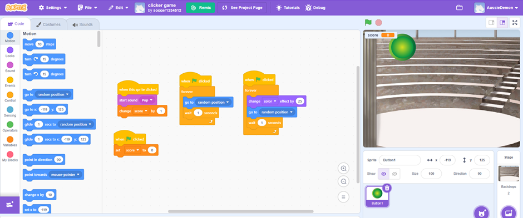Click the clicker game project title
This screenshot has height=218, width=523.
162,6
